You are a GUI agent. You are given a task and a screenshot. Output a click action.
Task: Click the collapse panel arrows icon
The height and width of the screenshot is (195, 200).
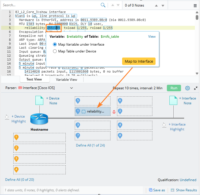[x=195, y=88]
